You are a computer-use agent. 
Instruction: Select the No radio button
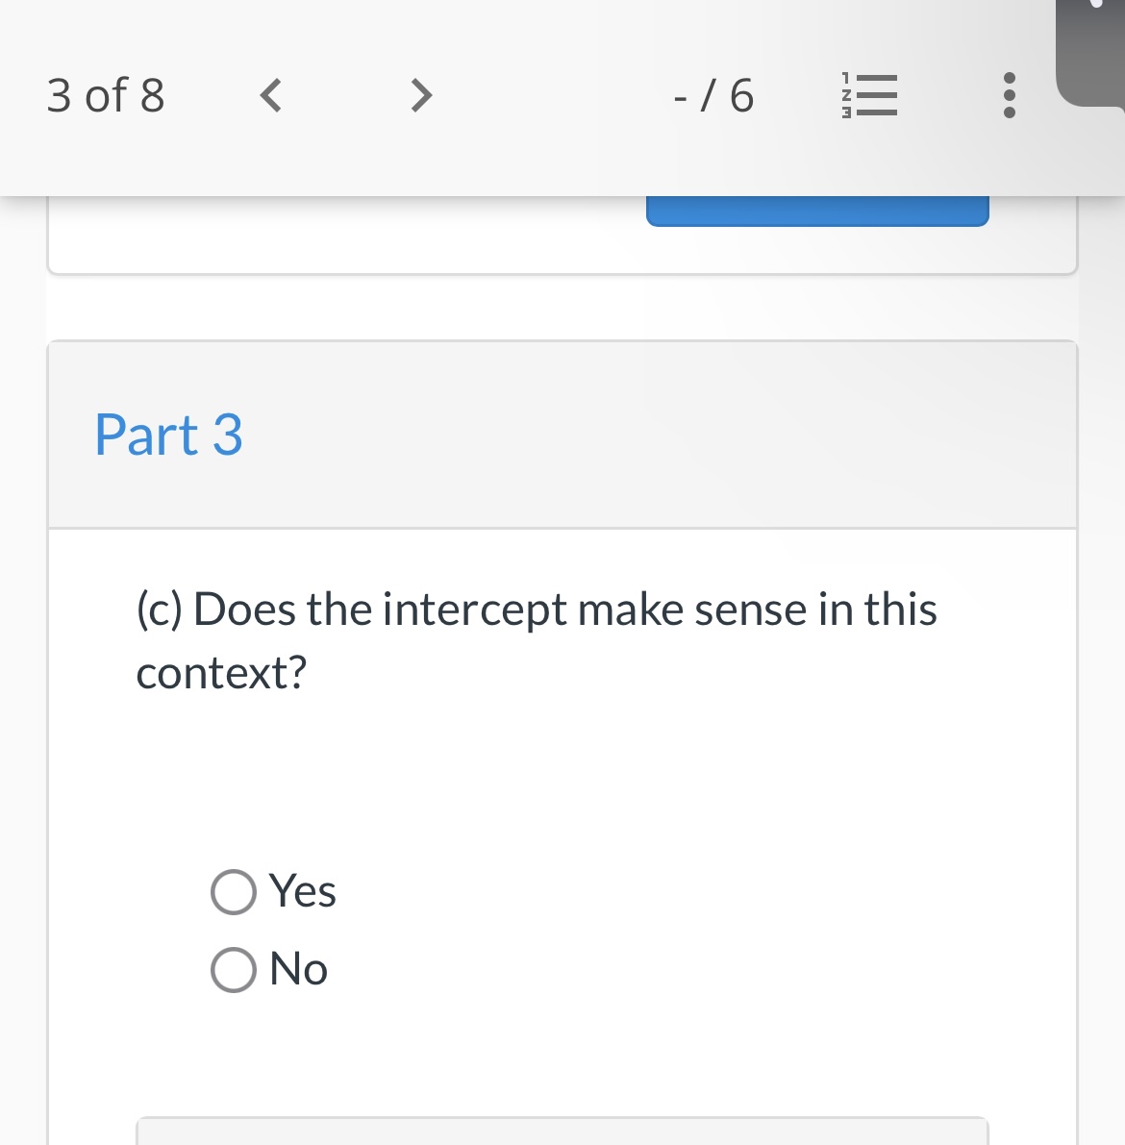(x=233, y=970)
